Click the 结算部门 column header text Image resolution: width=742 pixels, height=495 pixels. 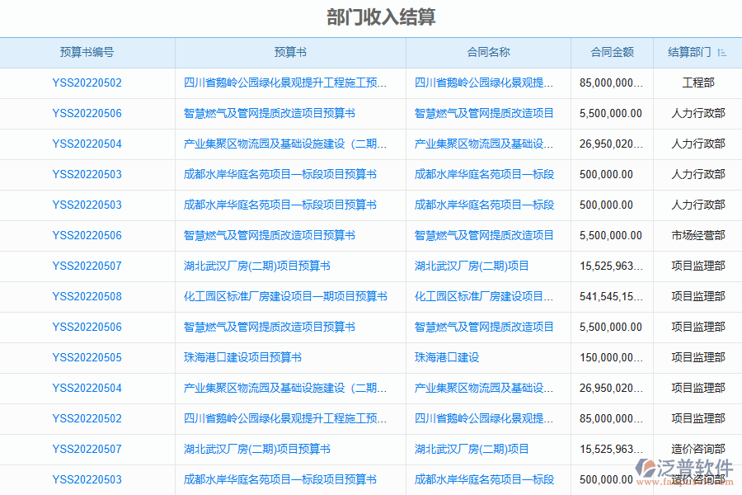coord(688,52)
